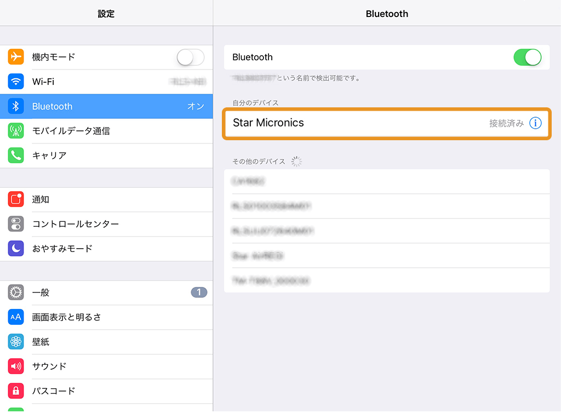Tap the red Notifications icon
561x413 pixels.
pos(16,199)
